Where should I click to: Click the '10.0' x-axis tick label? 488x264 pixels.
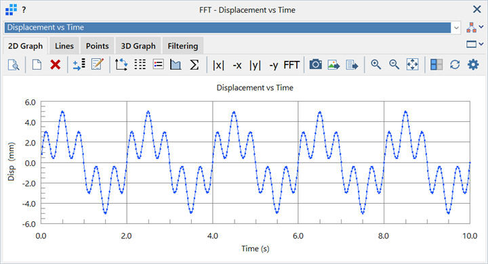[470, 236]
